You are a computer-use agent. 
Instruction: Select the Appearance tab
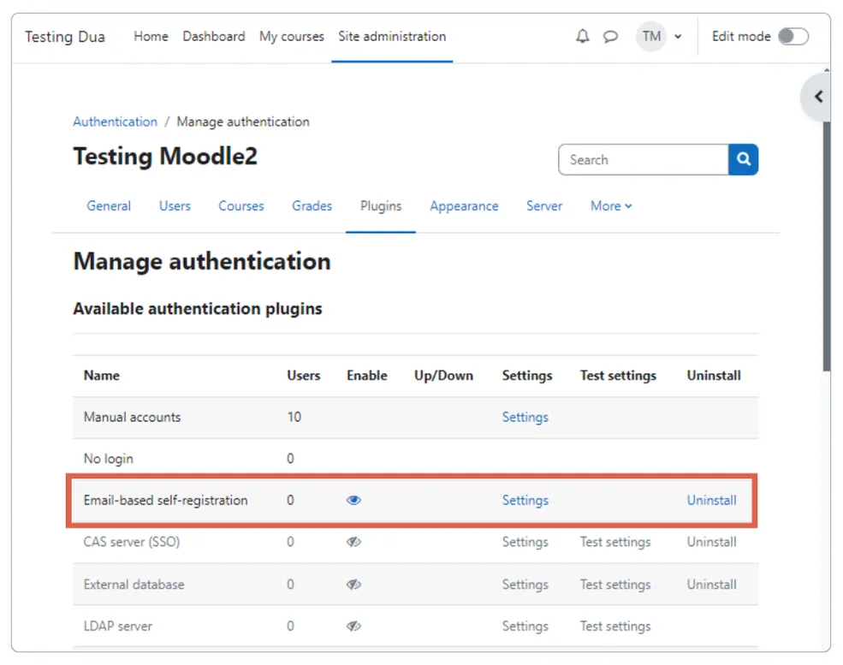pos(464,206)
